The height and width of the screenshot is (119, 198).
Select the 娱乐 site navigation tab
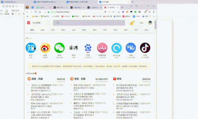tap(63, 30)
